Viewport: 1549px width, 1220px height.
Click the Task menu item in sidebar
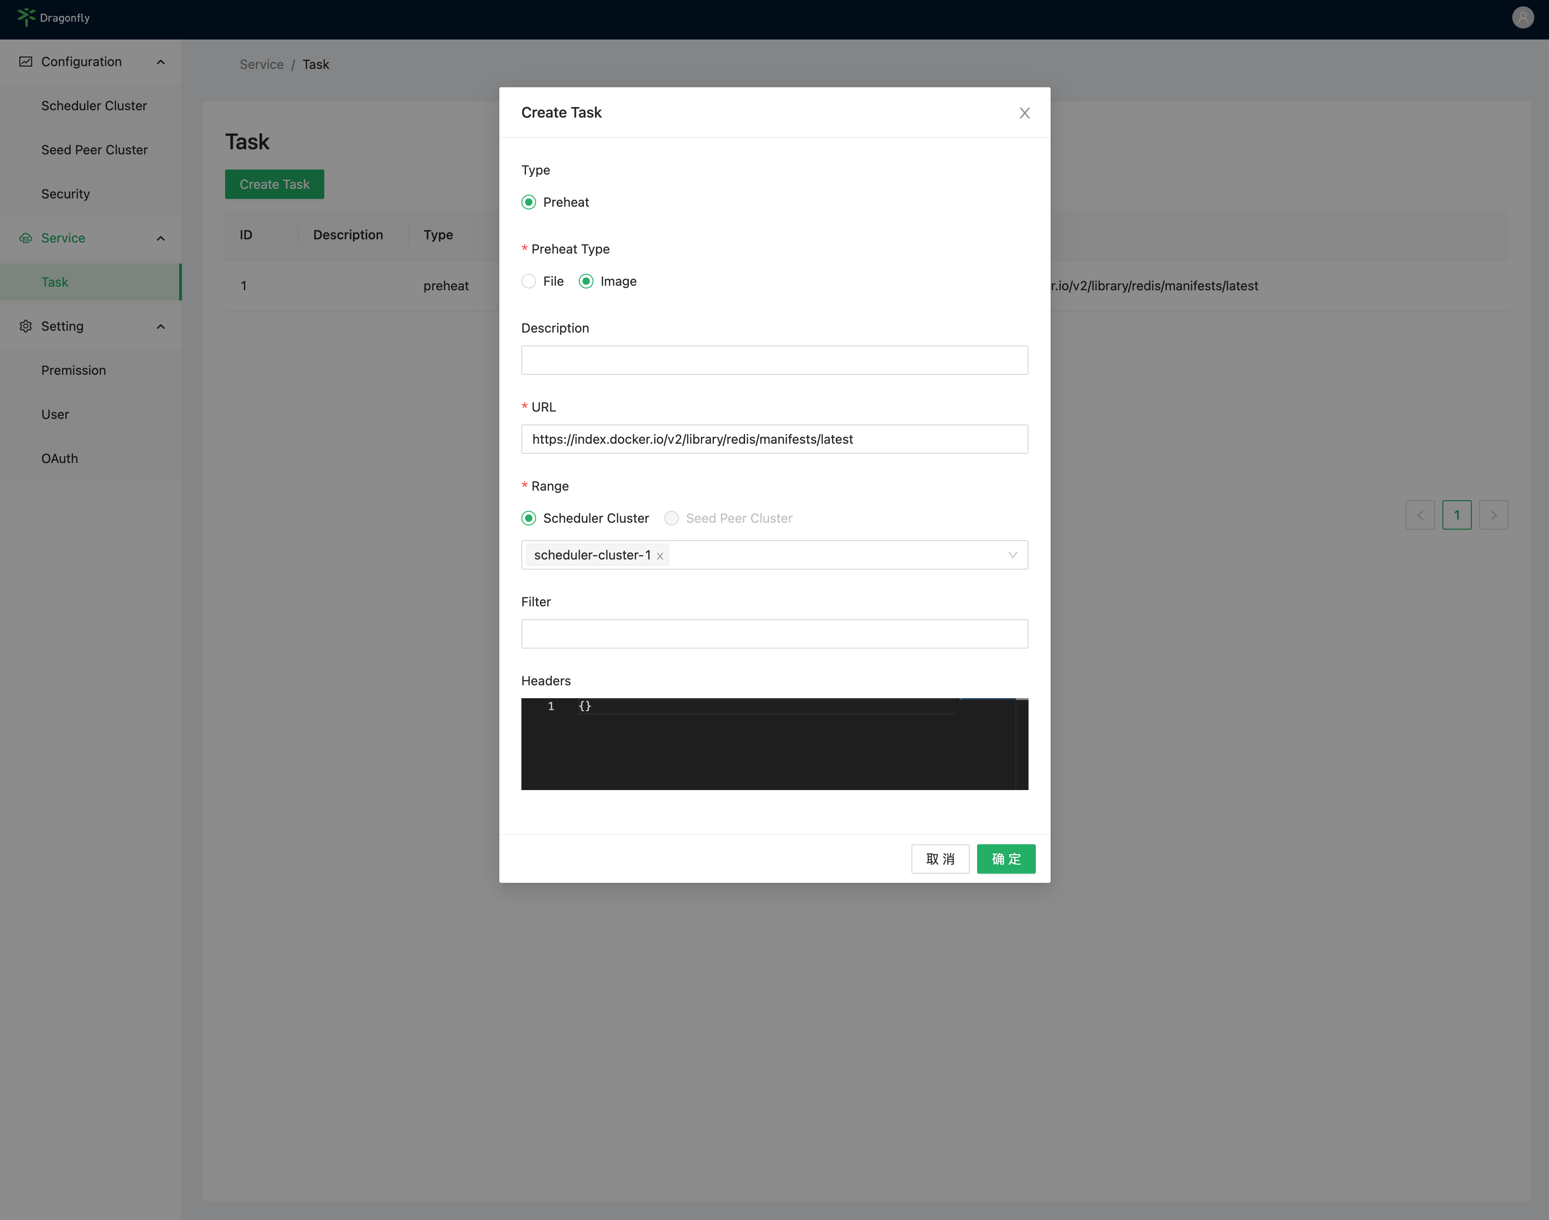(x=54, y=282)
